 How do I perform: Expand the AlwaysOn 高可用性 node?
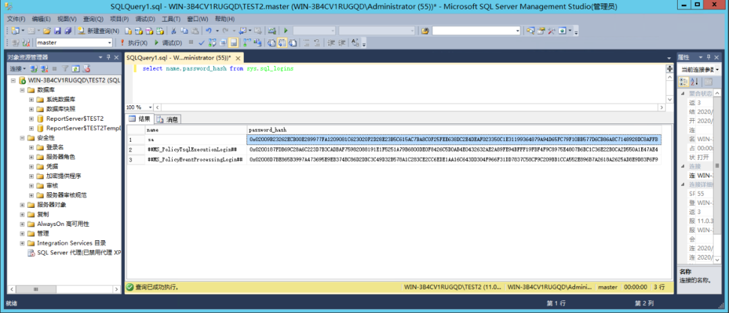(x=23, y=224)
